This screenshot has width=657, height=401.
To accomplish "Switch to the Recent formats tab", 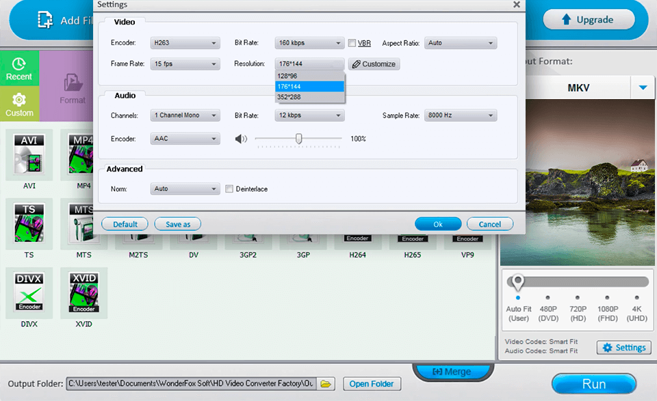I will 19,68.
